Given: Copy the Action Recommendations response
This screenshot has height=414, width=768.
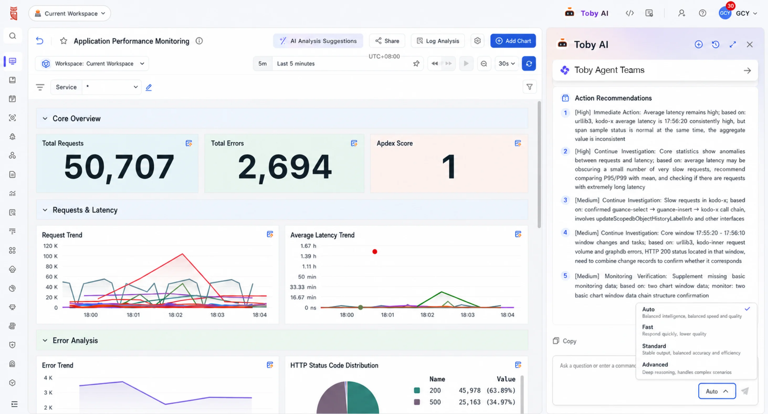Looking at the screenshot, I should (x=565, y=341).
